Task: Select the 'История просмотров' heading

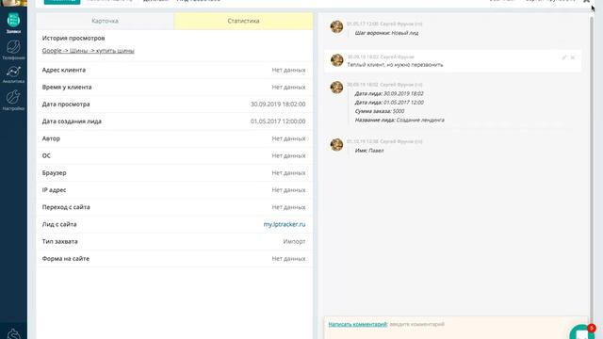Action: [73, 38]
